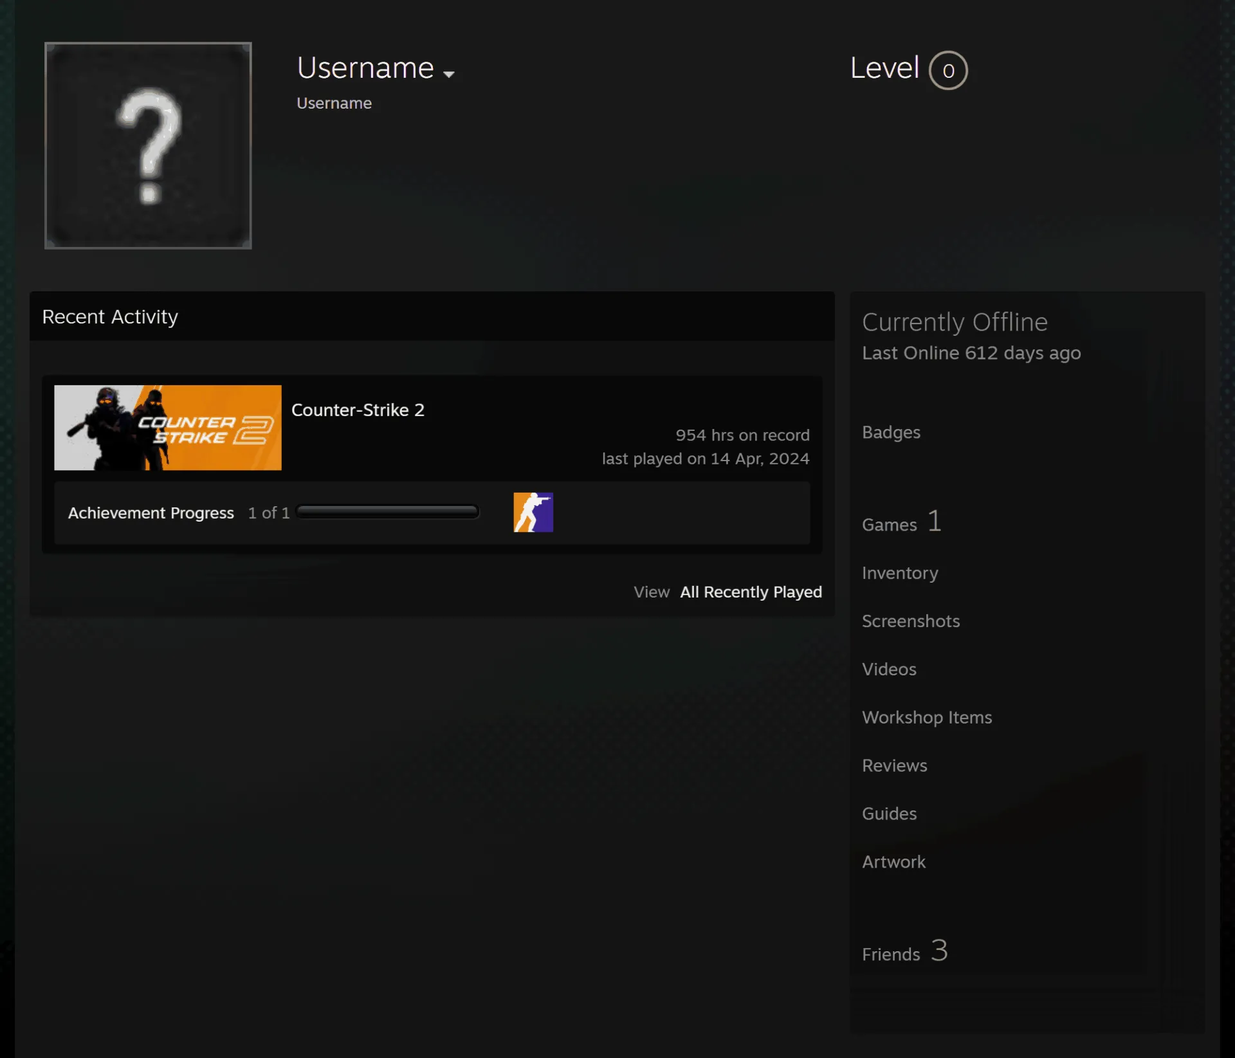Screen dimensions: 1235x1058
Task: View All Recently Played games
Action: click(751, 592)
